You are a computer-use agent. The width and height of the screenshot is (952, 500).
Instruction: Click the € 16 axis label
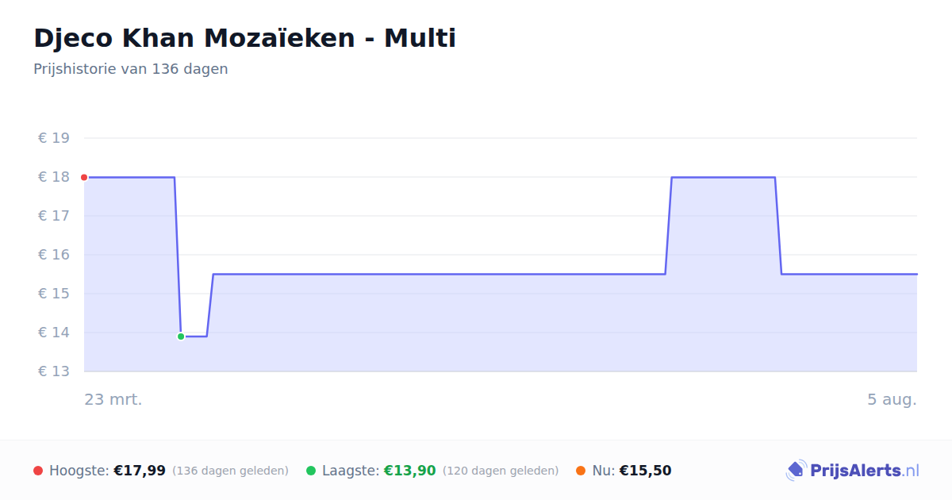(x=54, y=255)
